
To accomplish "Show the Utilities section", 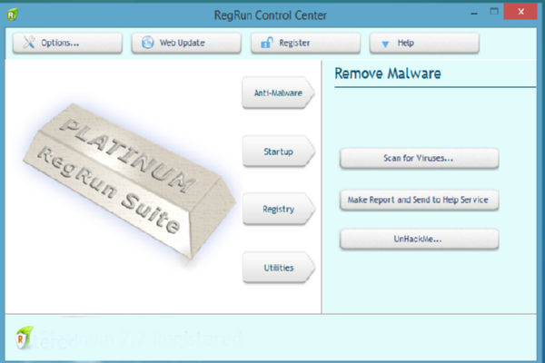I will [279, 268].
